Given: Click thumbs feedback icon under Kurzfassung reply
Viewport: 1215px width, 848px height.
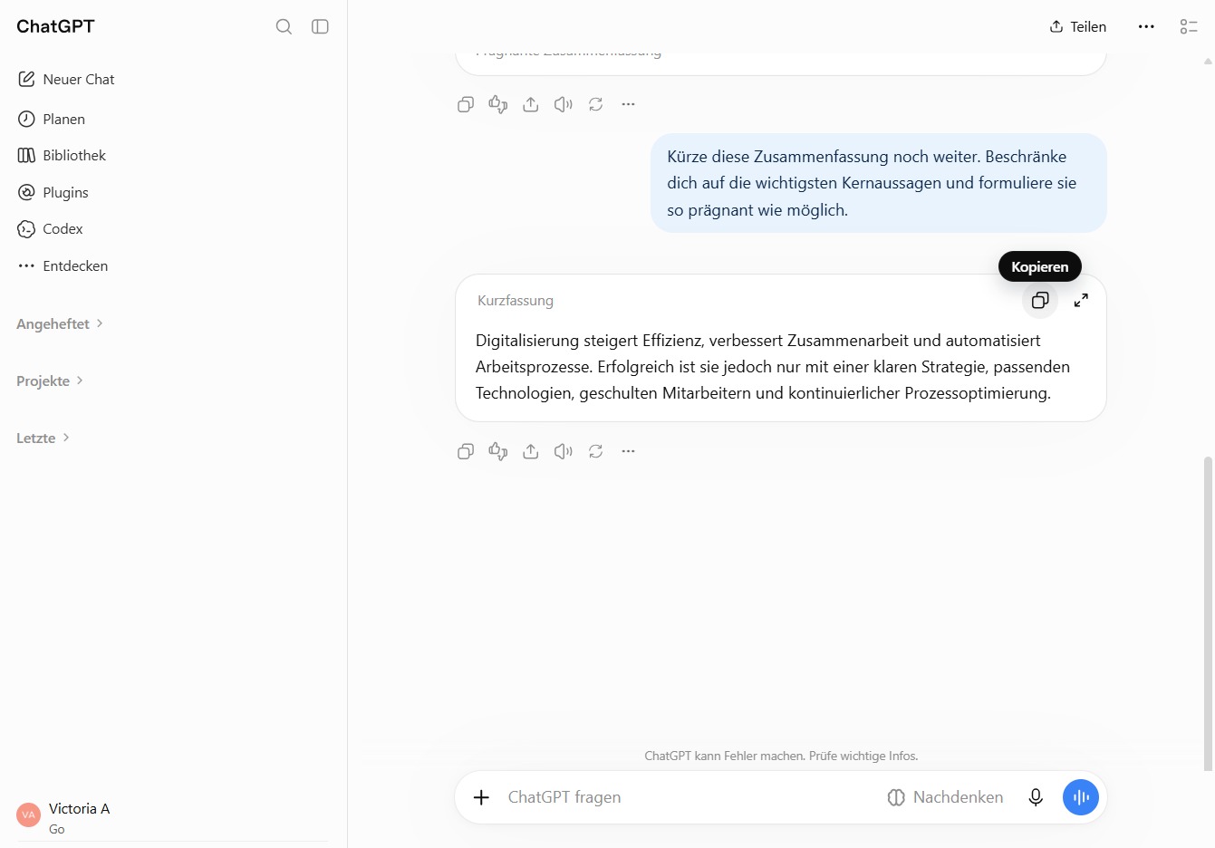Looking at the screenshot, I should coord(498,451).
